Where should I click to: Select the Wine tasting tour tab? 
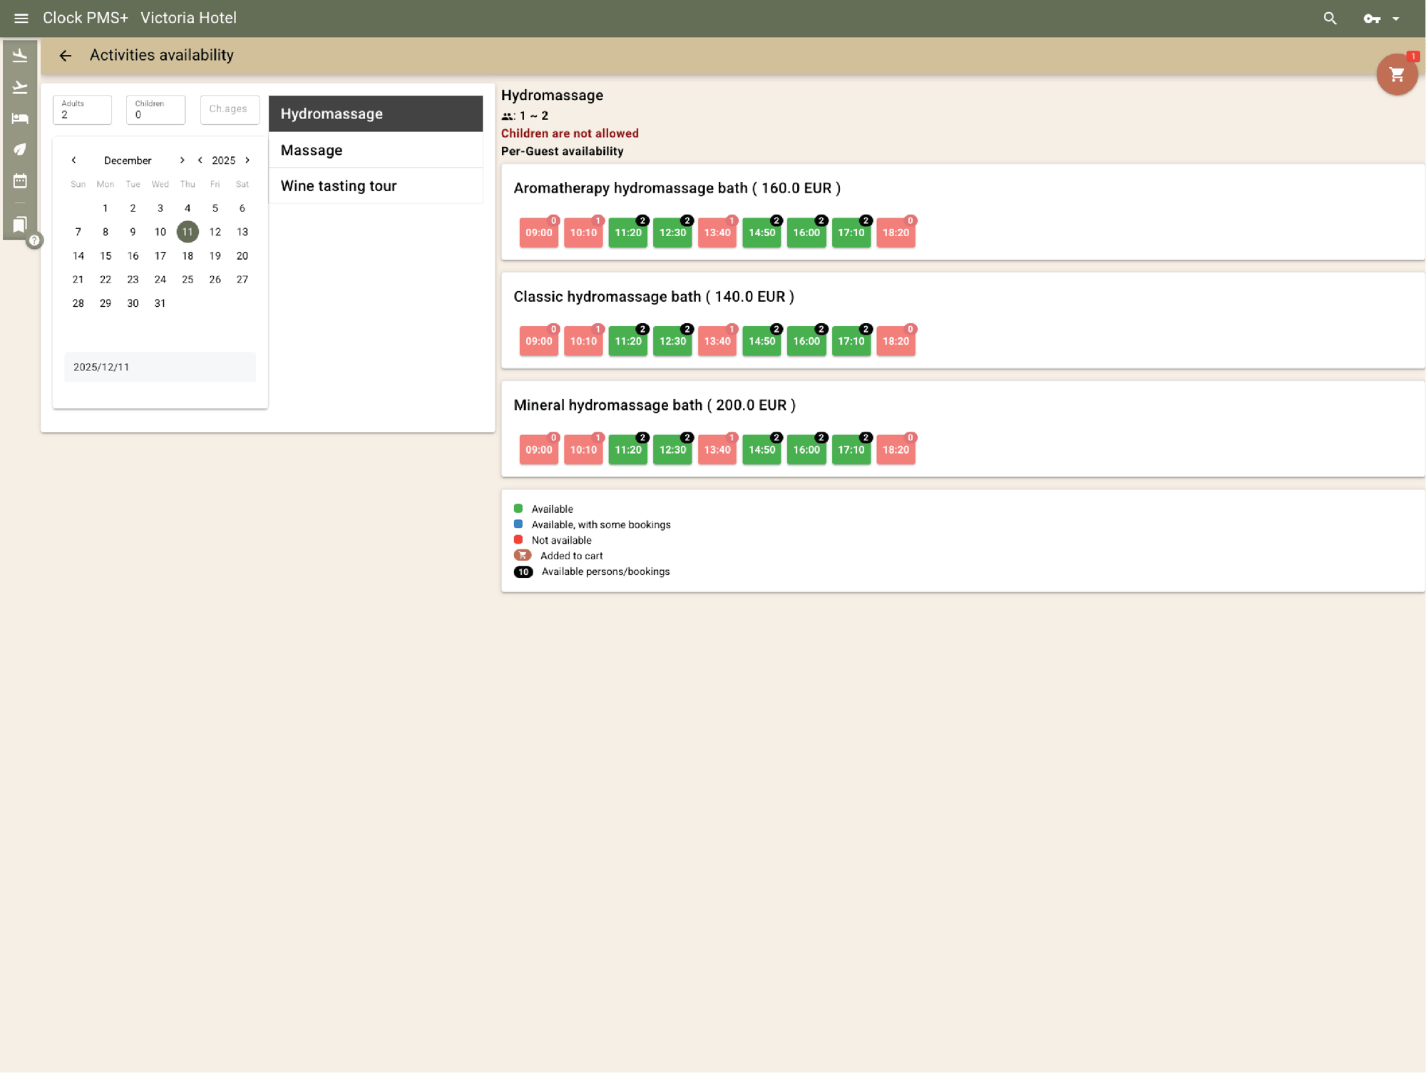click(x=375, y=186)
